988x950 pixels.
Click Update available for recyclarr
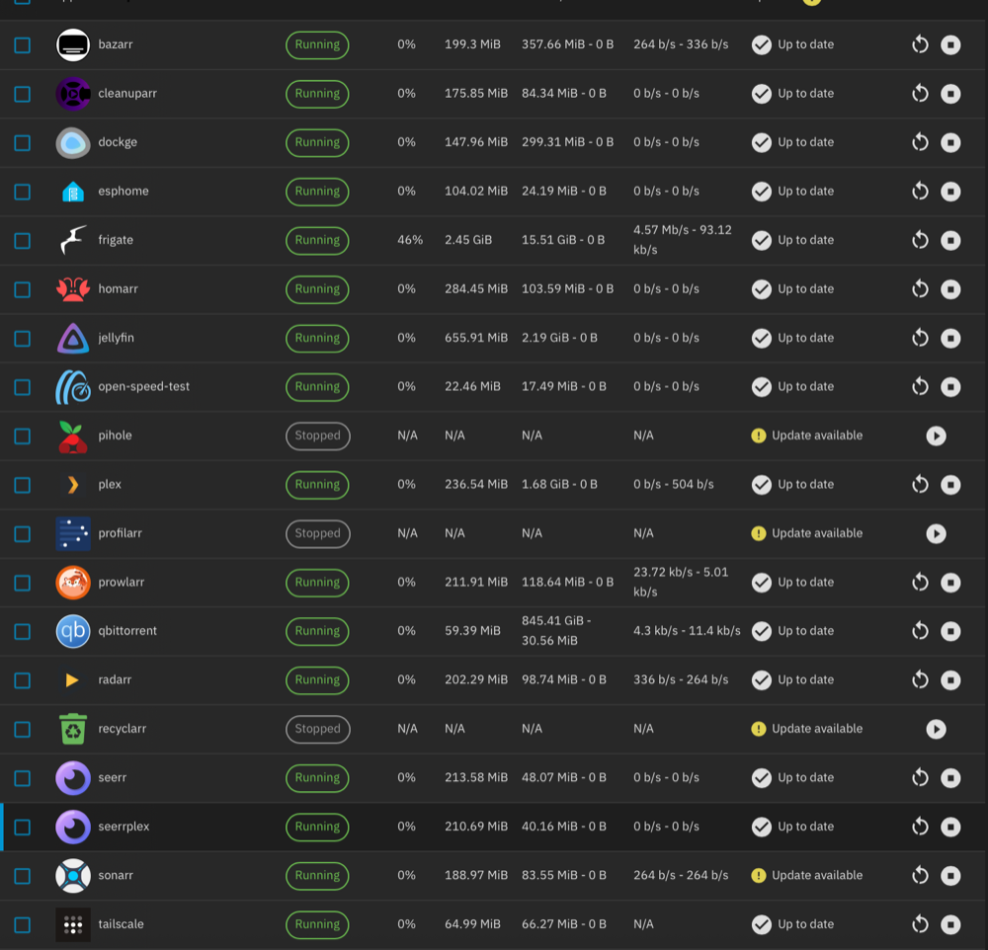tap(807, 728)
